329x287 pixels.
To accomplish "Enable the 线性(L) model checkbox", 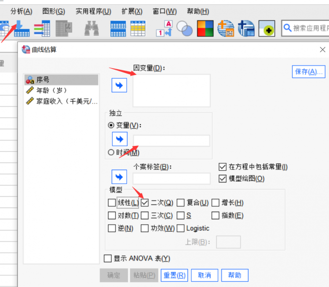I will click(x=112, y=202).
